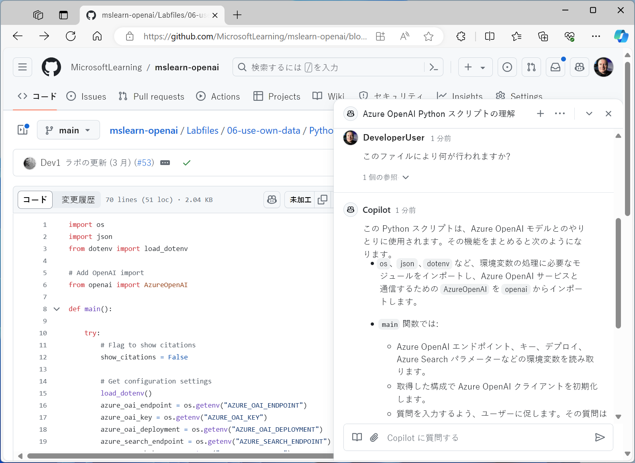Navigate to Labfiles breadcrumb link

click(x=202, y=131)
